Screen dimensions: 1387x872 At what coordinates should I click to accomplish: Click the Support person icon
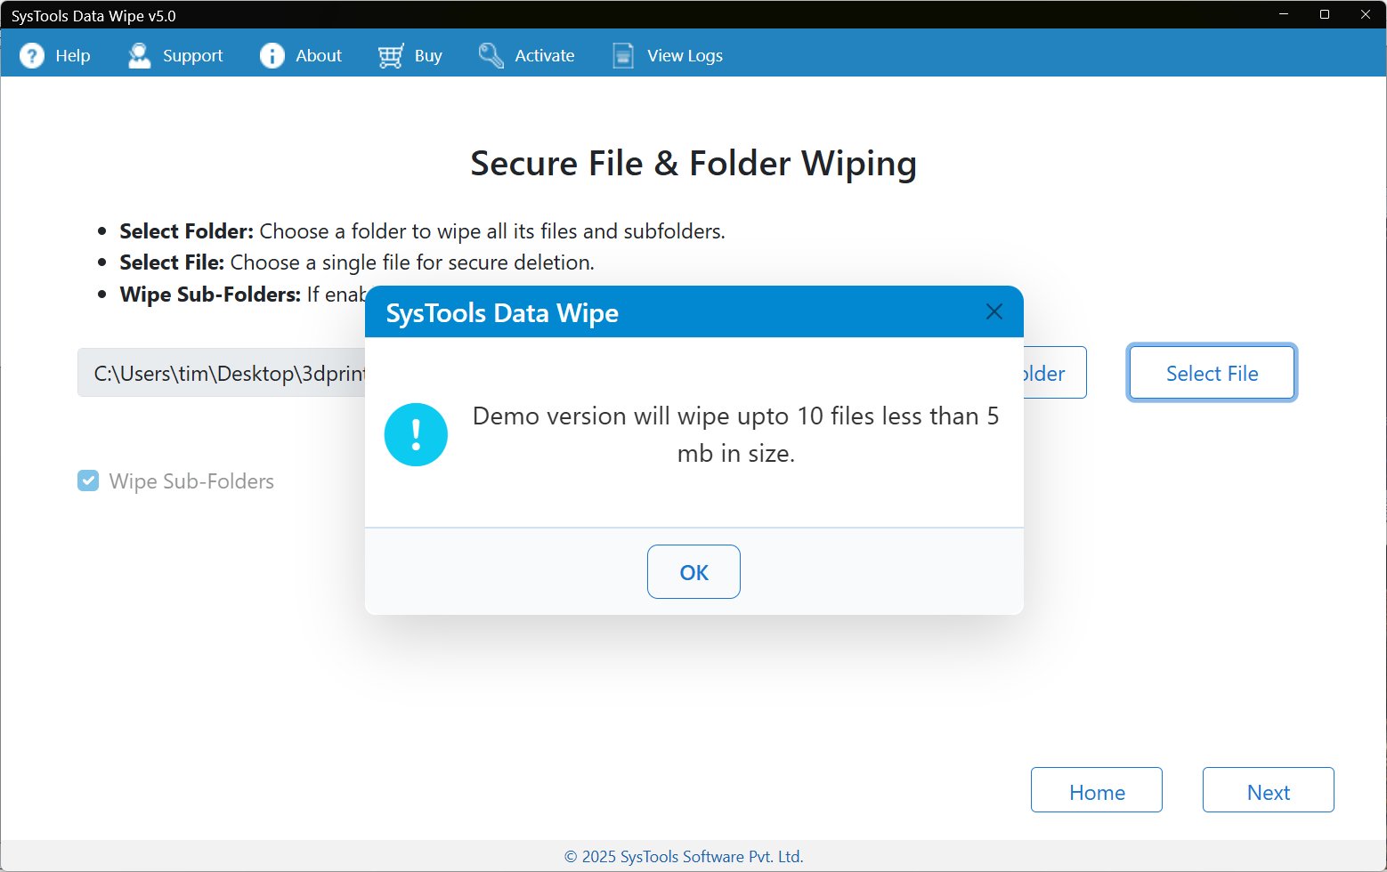pyautogui.click(x=139, y=56)
